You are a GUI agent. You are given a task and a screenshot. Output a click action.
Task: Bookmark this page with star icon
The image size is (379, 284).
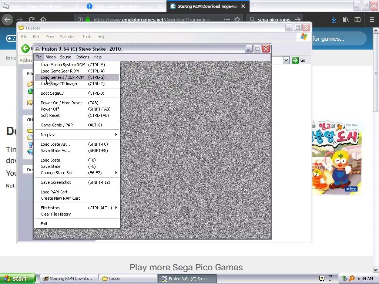click(237, 20)
